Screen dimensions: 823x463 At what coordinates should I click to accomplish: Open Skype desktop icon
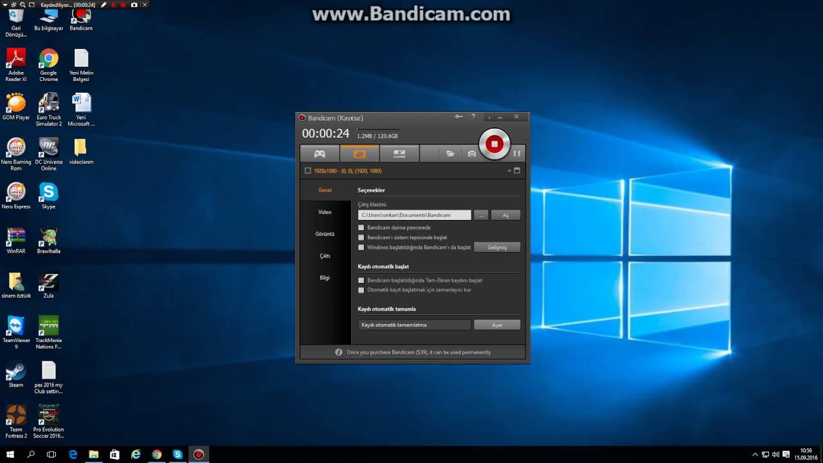48,195
